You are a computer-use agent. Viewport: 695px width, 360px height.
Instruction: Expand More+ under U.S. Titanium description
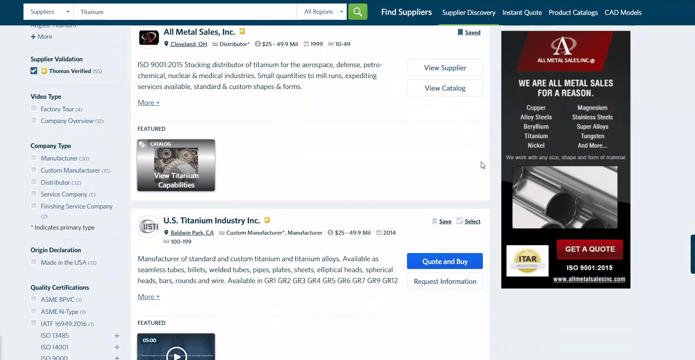point(149,297)
